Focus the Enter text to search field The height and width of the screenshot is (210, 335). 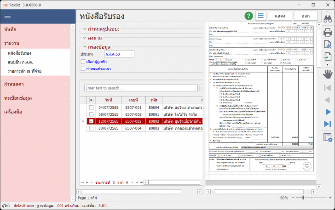coord(141,88)
